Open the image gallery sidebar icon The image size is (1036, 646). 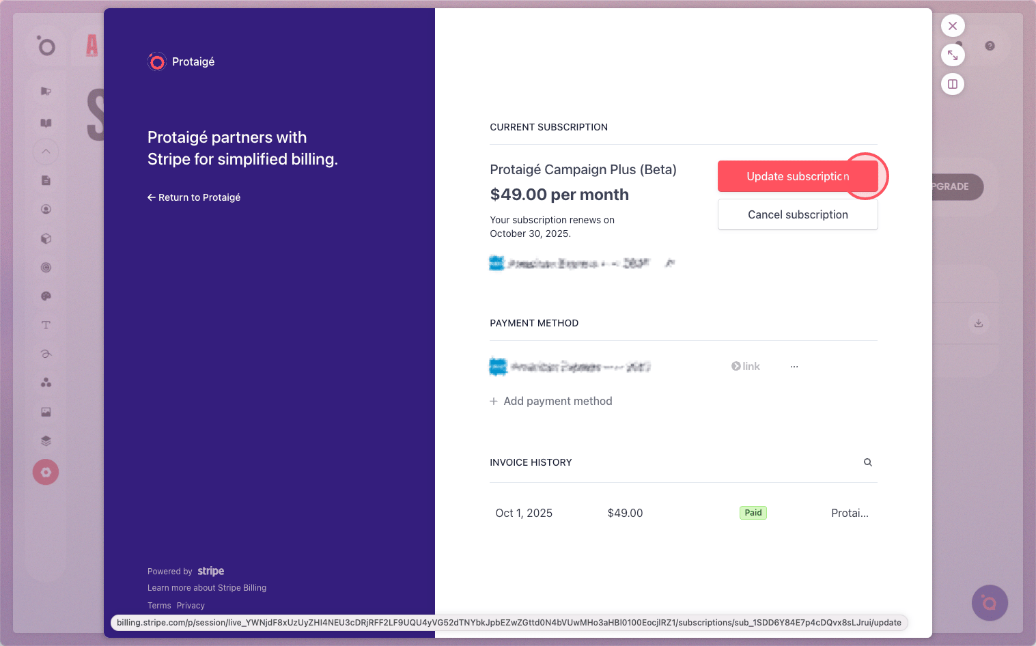tap(46, 412)
